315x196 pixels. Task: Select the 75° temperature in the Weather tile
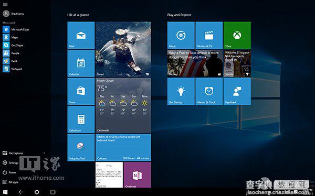(x=102, y=88)
